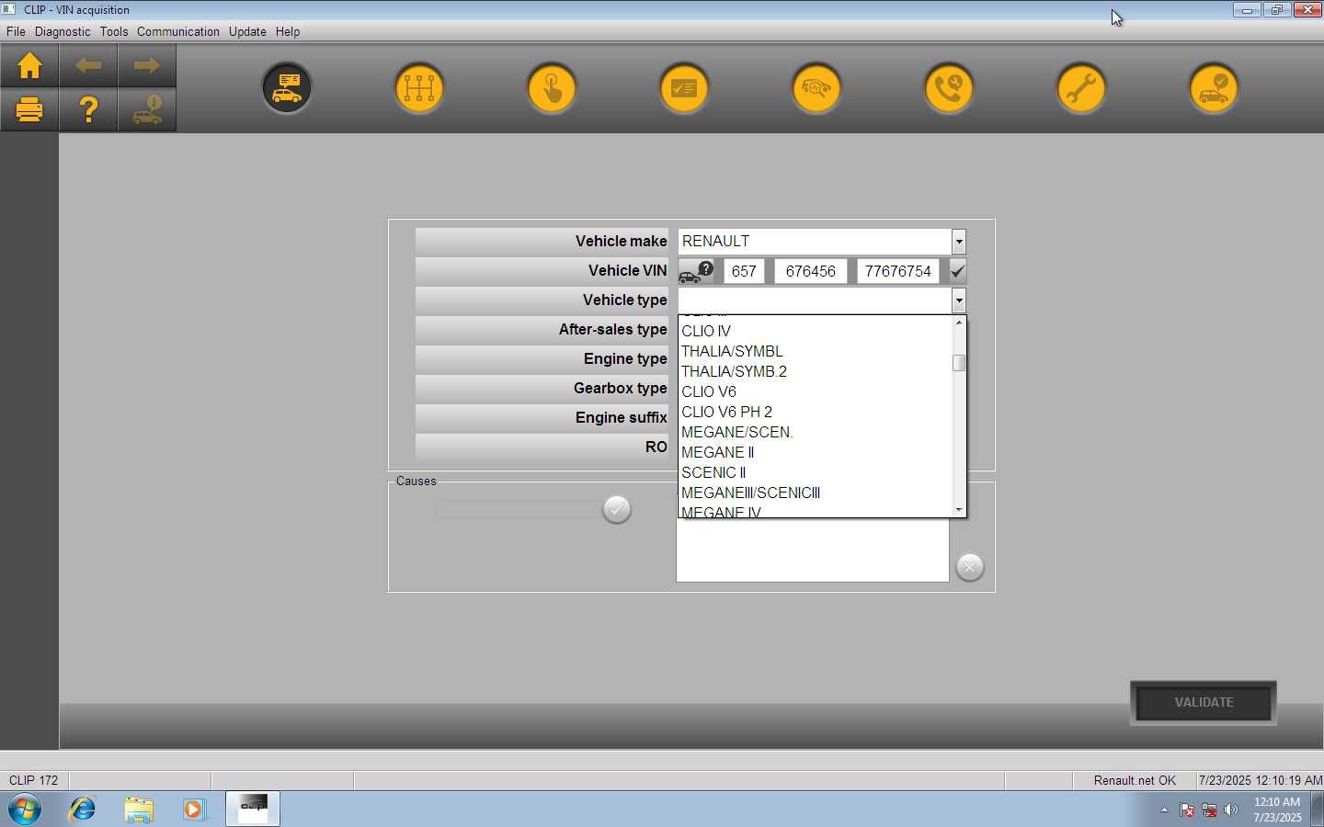Click the CLIP taskbar application button
The width and height of the screenshot is (1324, 827).
(x=253, y=810)
